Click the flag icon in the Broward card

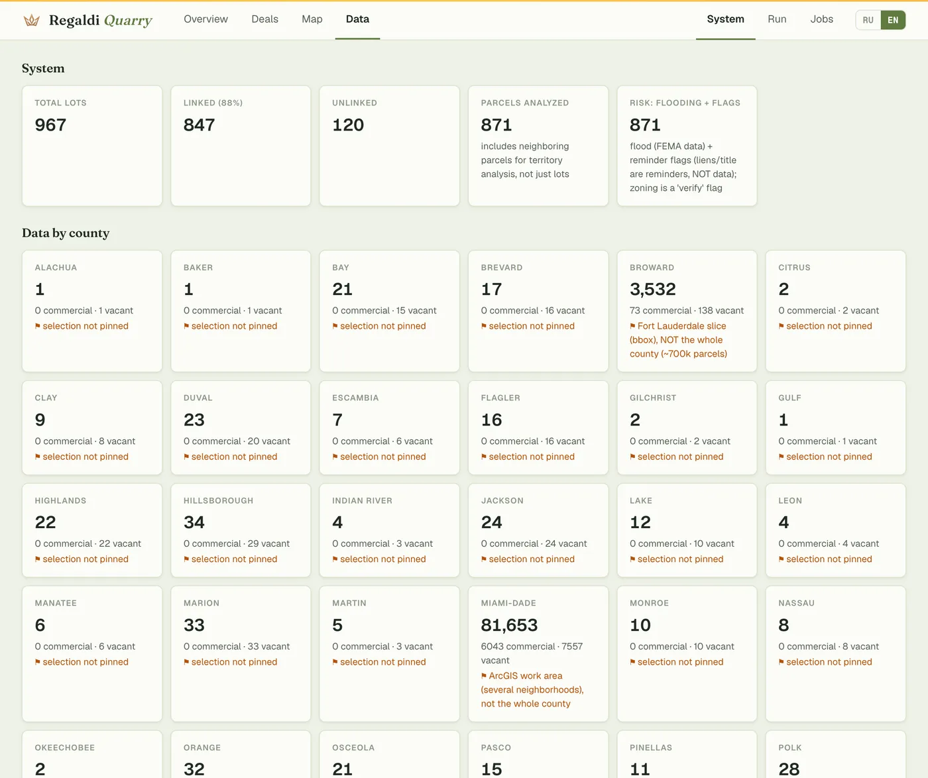click(x=632, y=326)
